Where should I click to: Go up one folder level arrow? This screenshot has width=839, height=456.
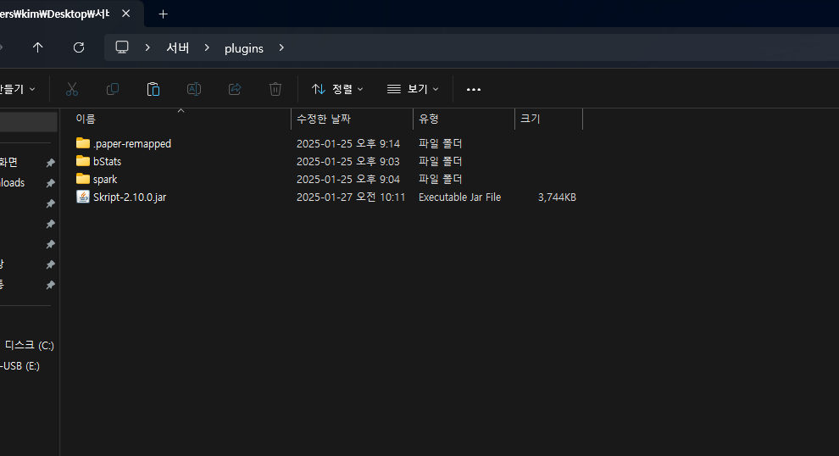click(38, 47)
